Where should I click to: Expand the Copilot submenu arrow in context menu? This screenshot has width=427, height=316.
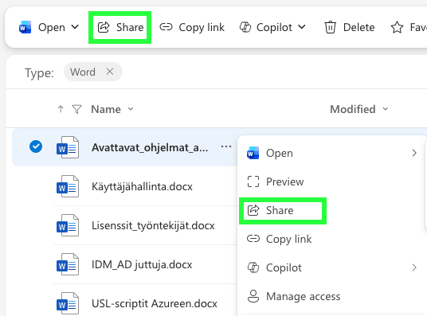pyautogui.click(x=414, y=267)
